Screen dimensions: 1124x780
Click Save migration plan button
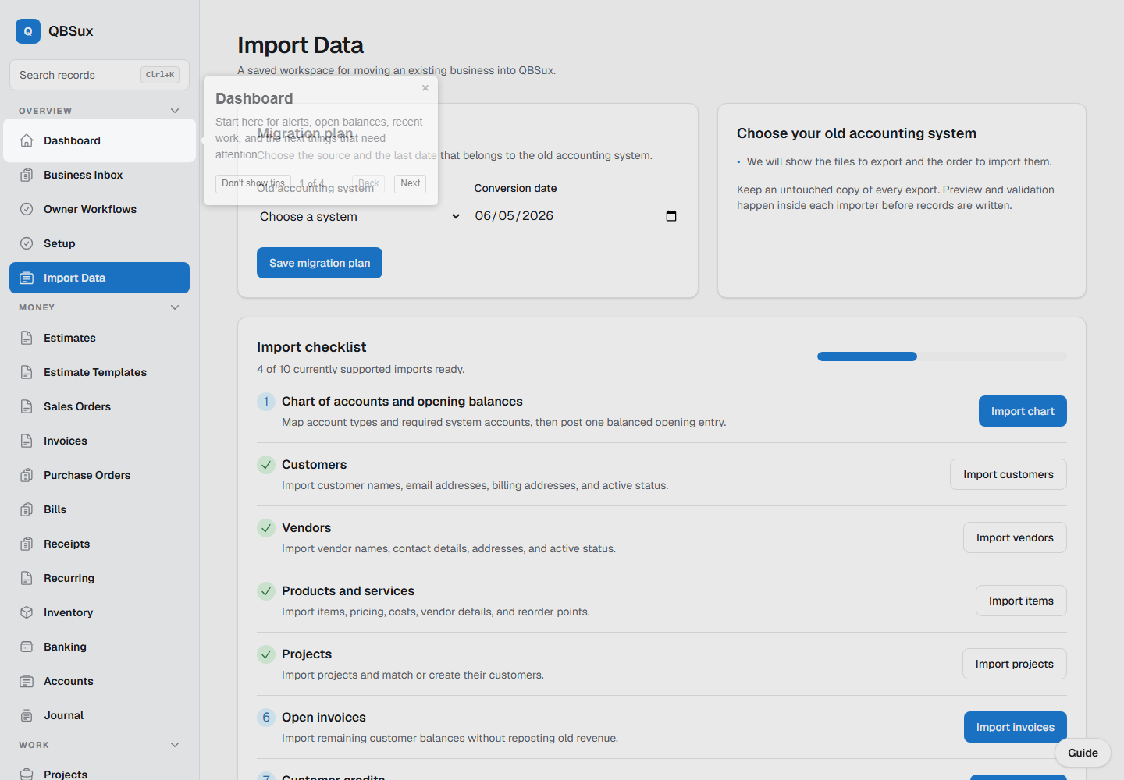[319, 263]
